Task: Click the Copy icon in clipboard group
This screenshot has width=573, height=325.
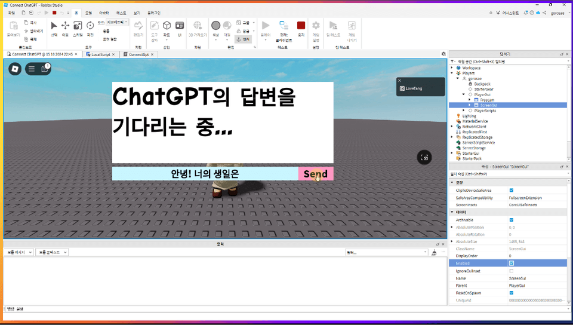Action: (x=26, y=23)
